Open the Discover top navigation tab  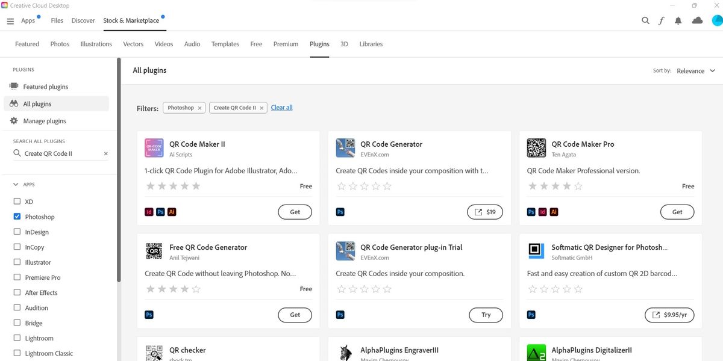(83, 20)
